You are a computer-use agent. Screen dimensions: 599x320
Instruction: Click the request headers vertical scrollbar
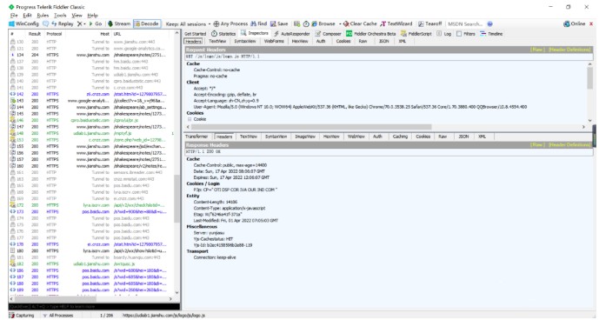click(589, 78)
